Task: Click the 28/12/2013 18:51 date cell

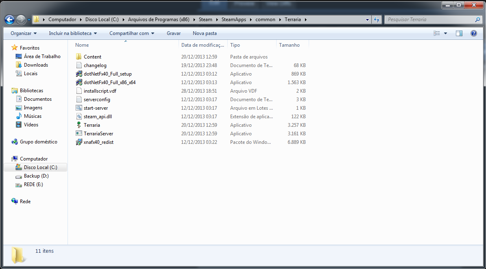Action: tap(199, 91)
